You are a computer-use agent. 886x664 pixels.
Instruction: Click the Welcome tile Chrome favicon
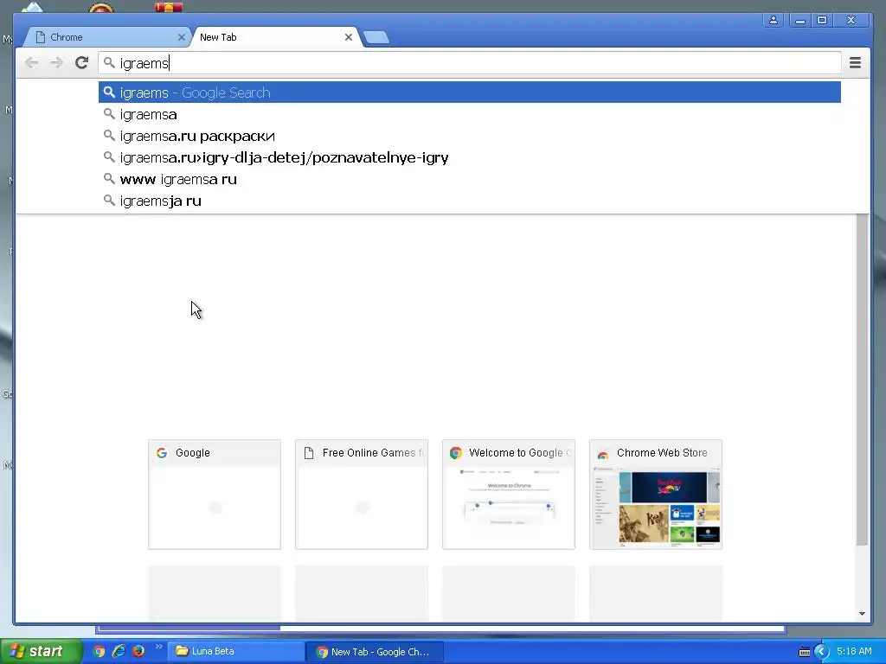click(456, 453)
